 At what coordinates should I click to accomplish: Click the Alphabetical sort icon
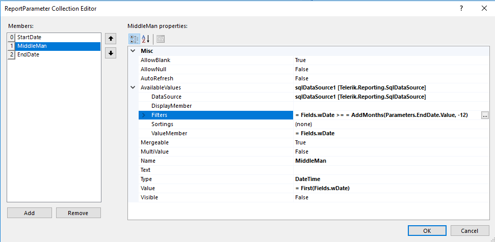(x=145, y=39)
